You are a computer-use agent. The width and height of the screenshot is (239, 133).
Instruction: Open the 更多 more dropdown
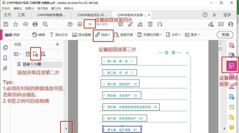[192, 35]
